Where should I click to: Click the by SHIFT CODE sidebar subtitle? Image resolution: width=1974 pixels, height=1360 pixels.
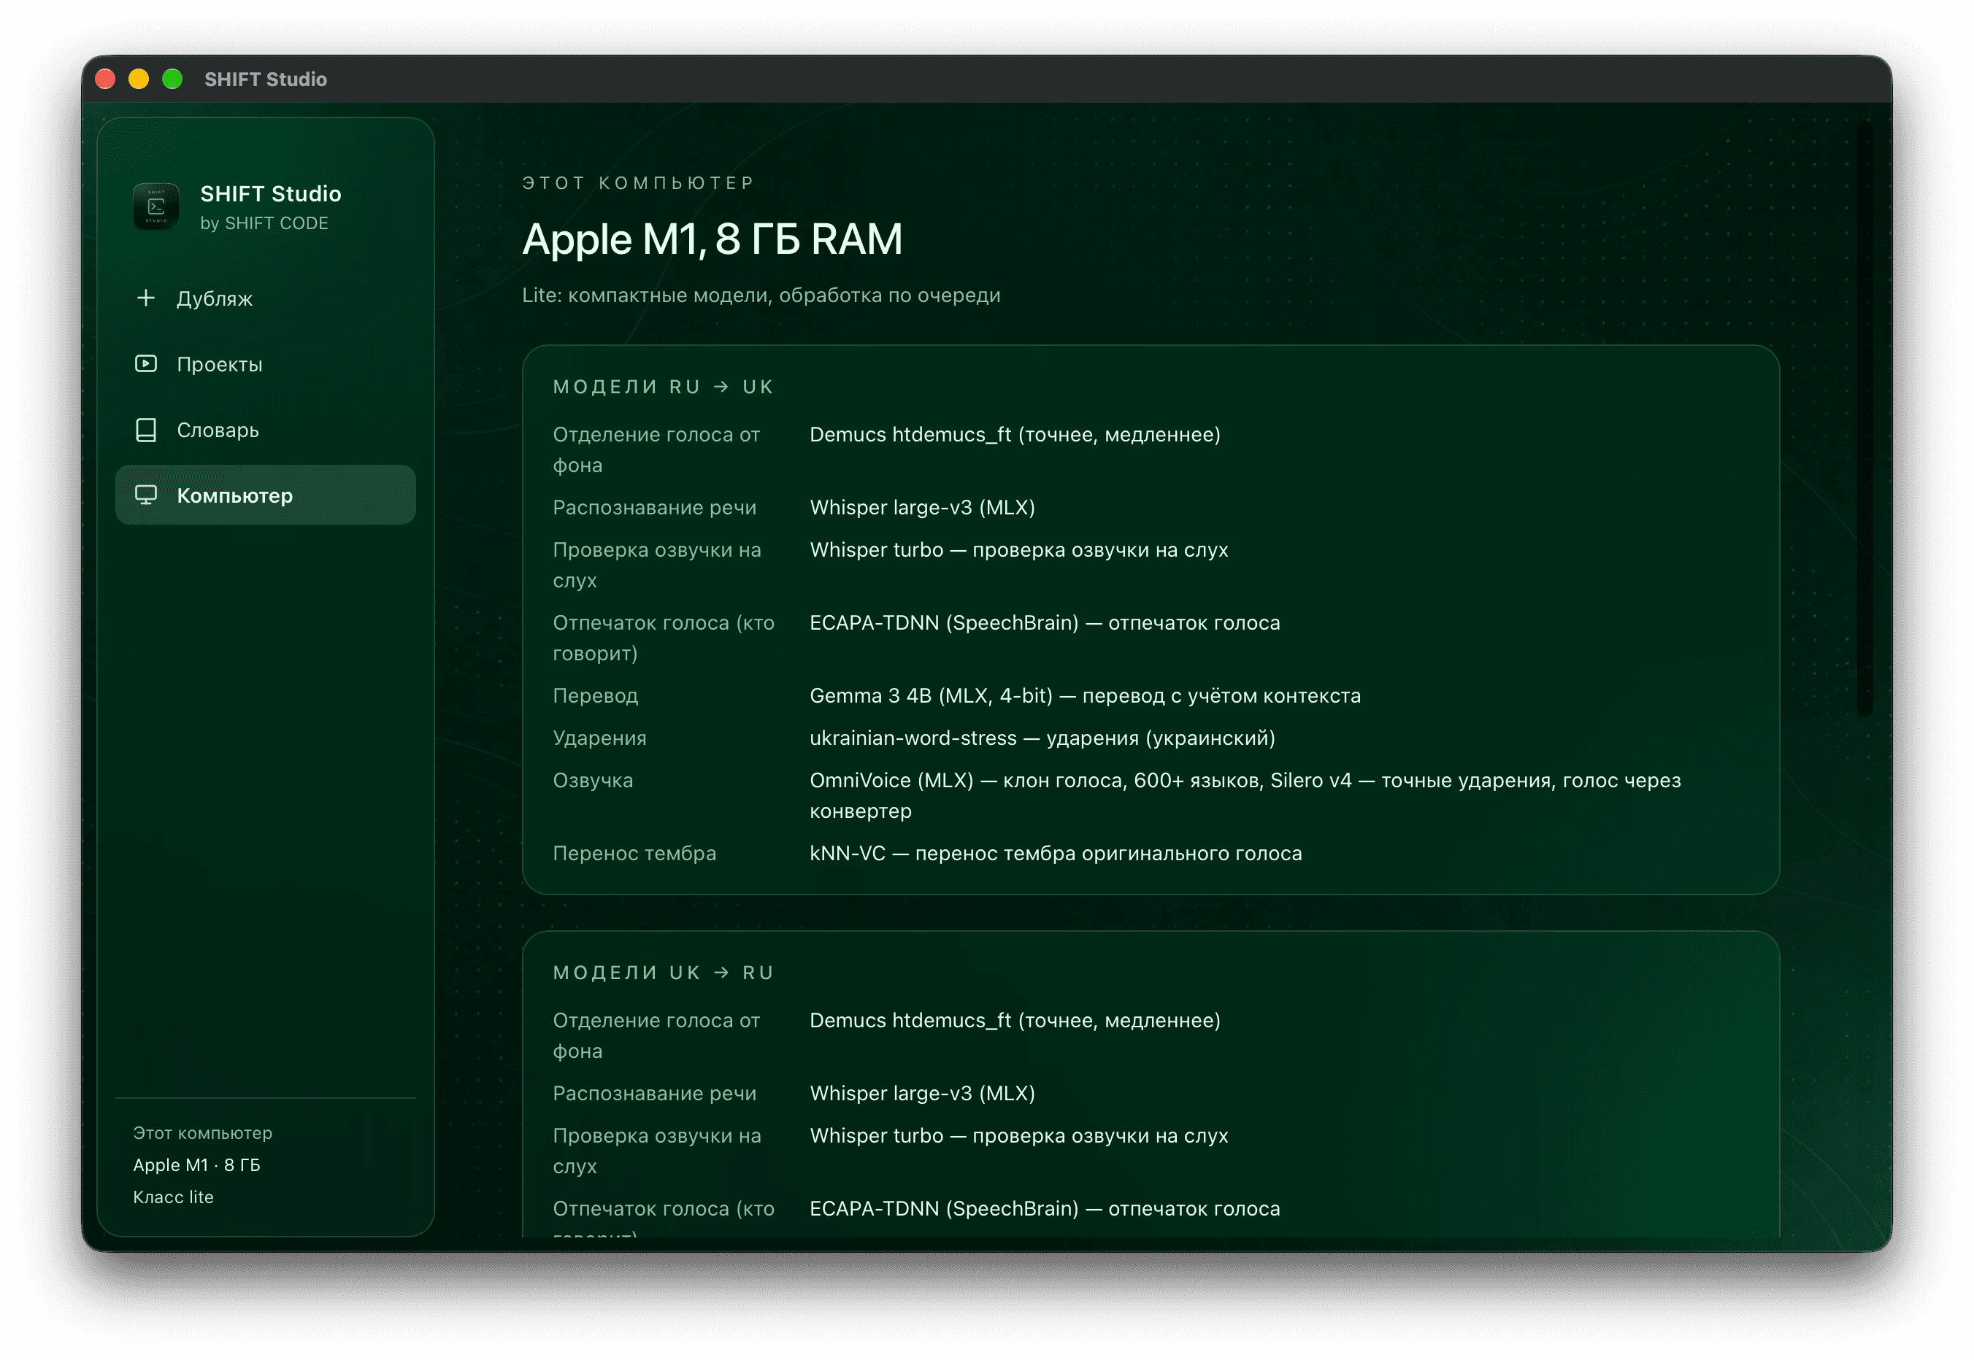click(264, 223)
